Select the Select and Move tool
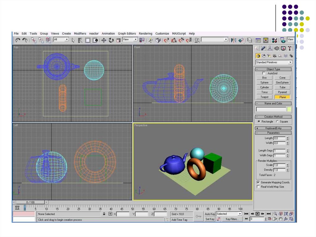This screenshot has width=316, height=237. [x=104, y=40]
